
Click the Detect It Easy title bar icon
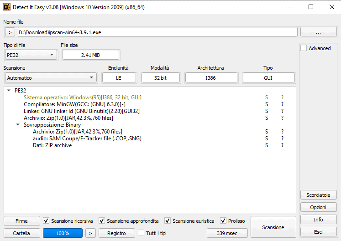pos(7,7)
